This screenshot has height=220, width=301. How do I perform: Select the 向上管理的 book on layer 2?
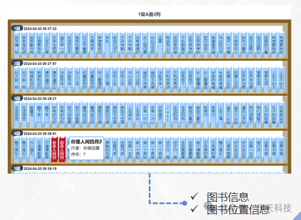coord(100,80)
